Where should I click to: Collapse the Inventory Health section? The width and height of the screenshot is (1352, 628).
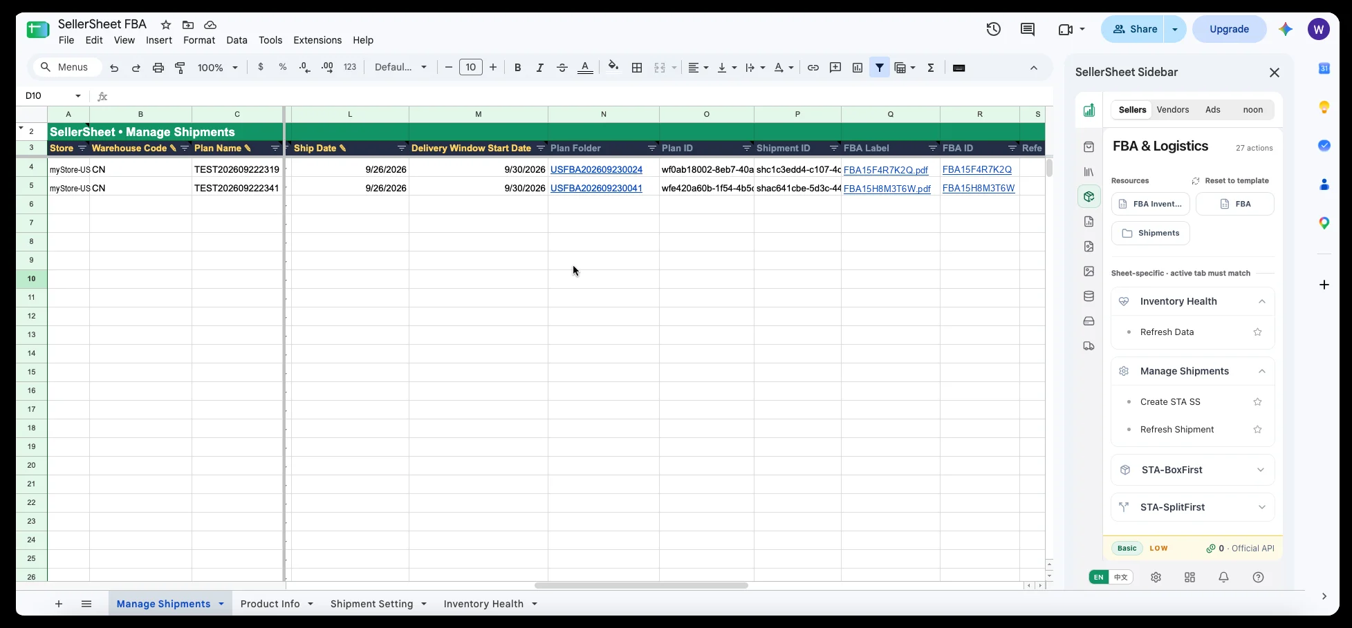1262,302
